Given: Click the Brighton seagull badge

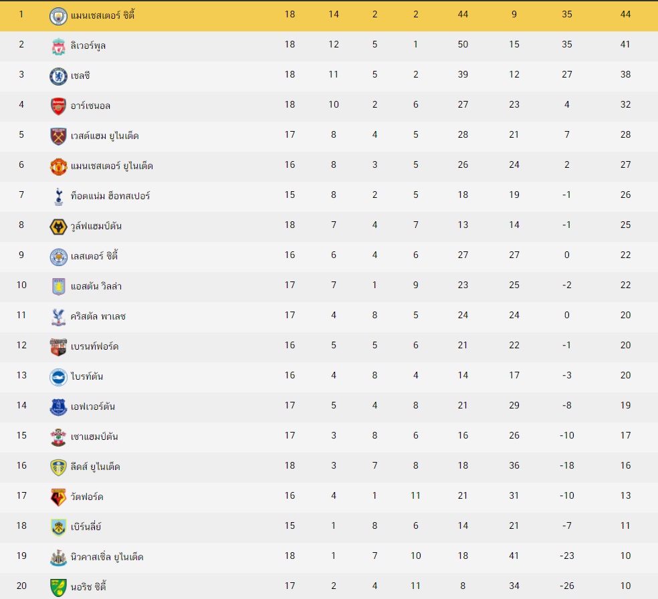Looking at the screenshot, I should tap(58, 377).
